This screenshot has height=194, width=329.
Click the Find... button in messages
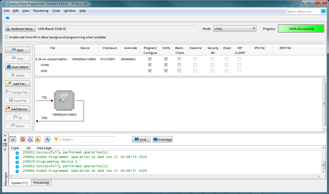(x=141, y=139)
